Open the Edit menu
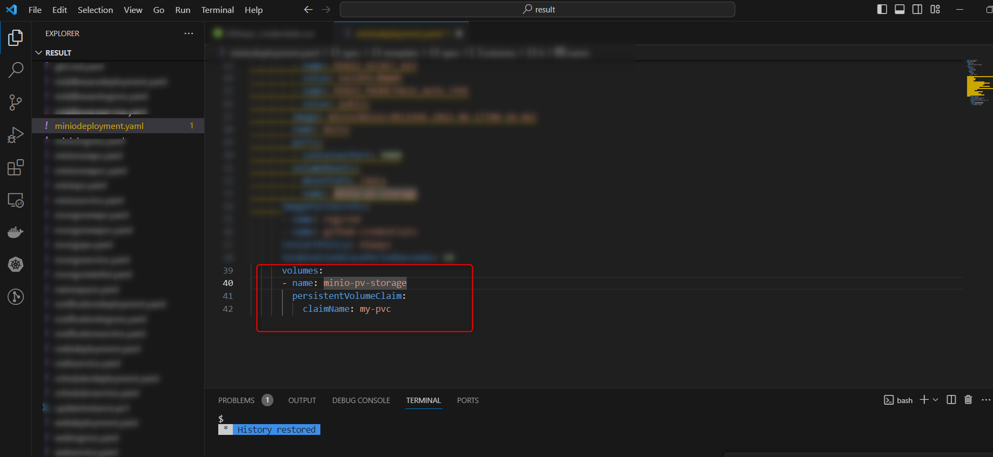This screenshot has width=993, height=457. [59, 10]
